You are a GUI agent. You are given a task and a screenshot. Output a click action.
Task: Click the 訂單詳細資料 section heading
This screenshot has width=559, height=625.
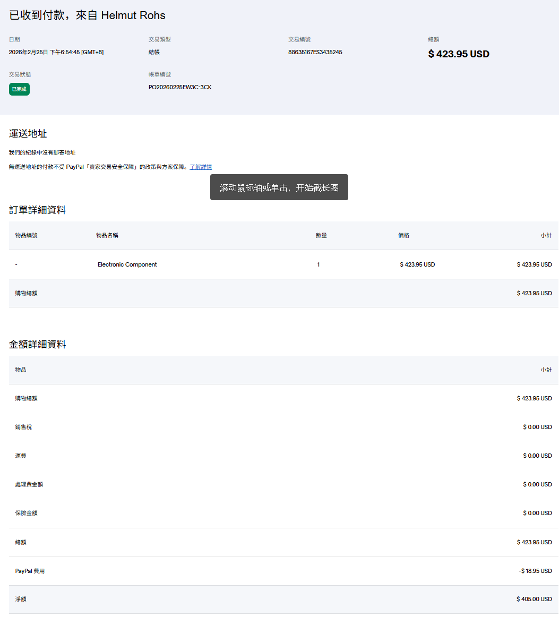pos(38,210)
